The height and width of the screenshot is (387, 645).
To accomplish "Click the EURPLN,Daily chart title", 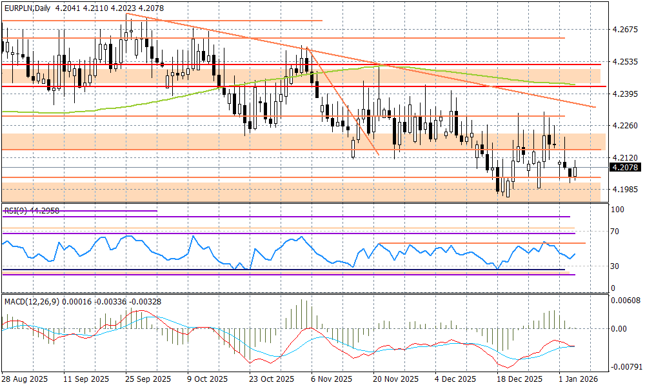I will [x=27, y=6].
